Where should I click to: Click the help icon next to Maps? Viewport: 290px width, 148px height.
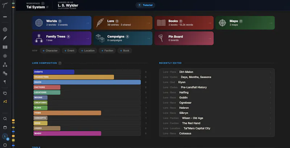tap(241, 21)
